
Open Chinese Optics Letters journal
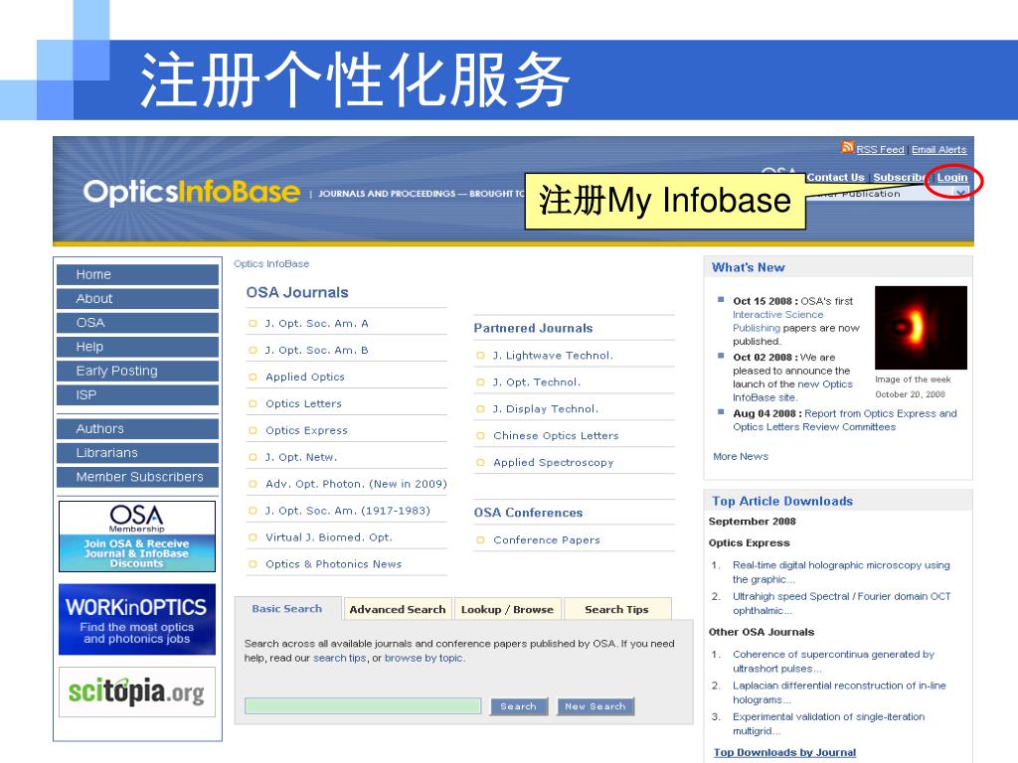[x=556, y=436]
